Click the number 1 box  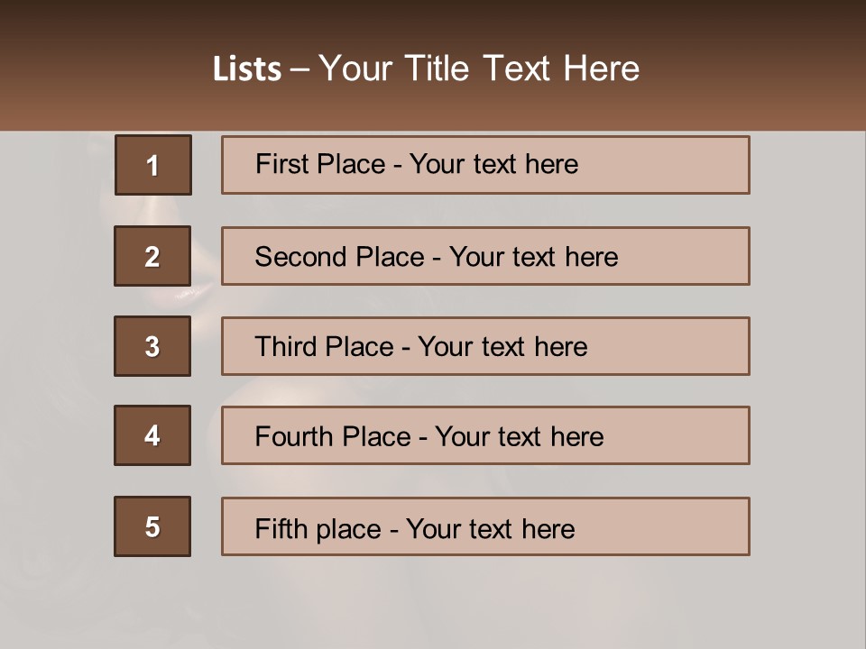(153, 165)
